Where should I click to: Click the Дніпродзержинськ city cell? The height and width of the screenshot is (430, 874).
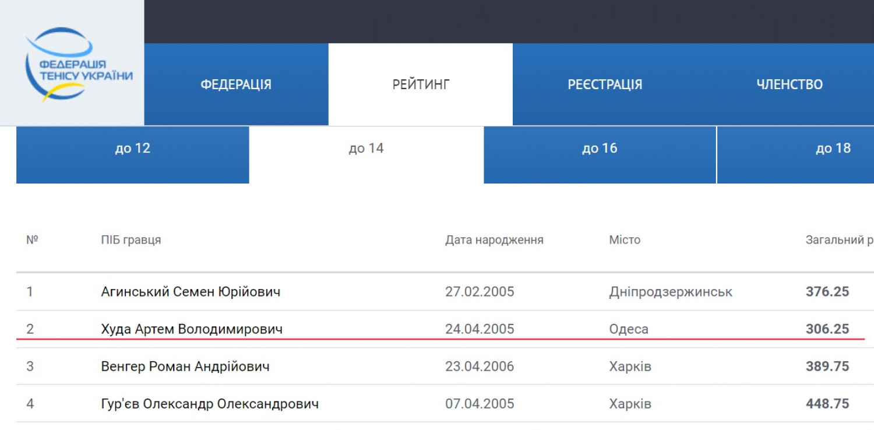coord(671,291)
